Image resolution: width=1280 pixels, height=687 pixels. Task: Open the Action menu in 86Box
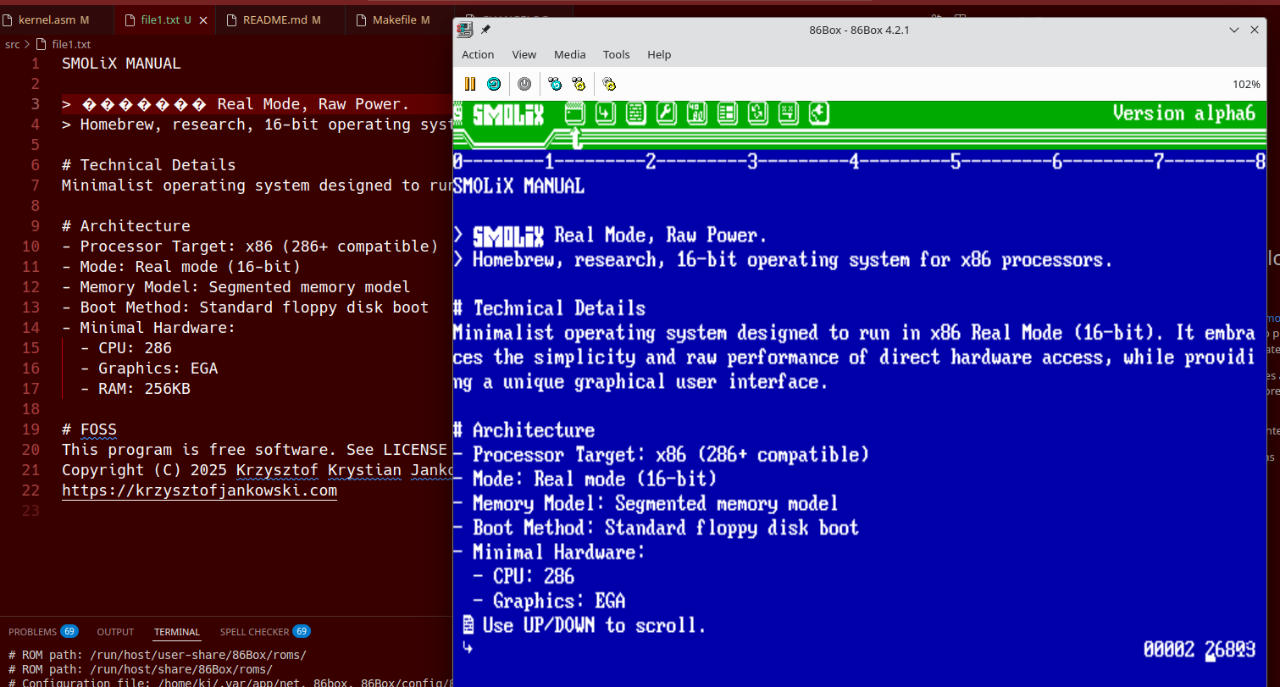point(478,54)
